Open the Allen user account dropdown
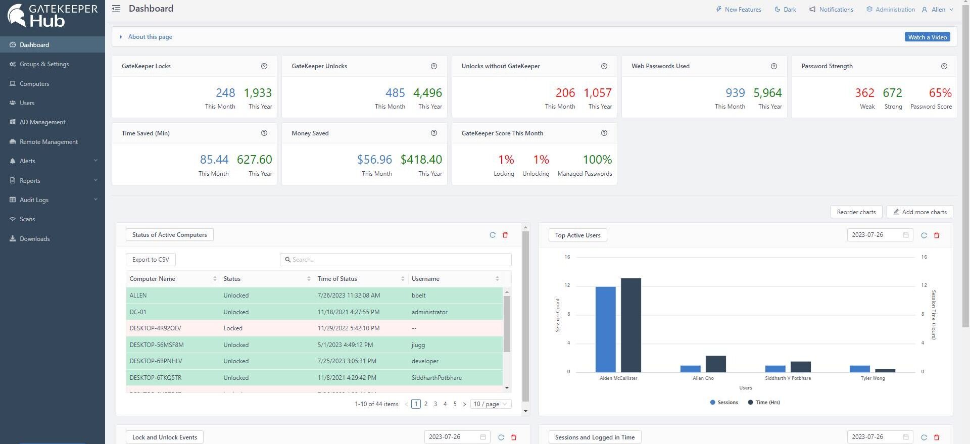The width and height of the screenshot is (970, 444). [938, 9]
